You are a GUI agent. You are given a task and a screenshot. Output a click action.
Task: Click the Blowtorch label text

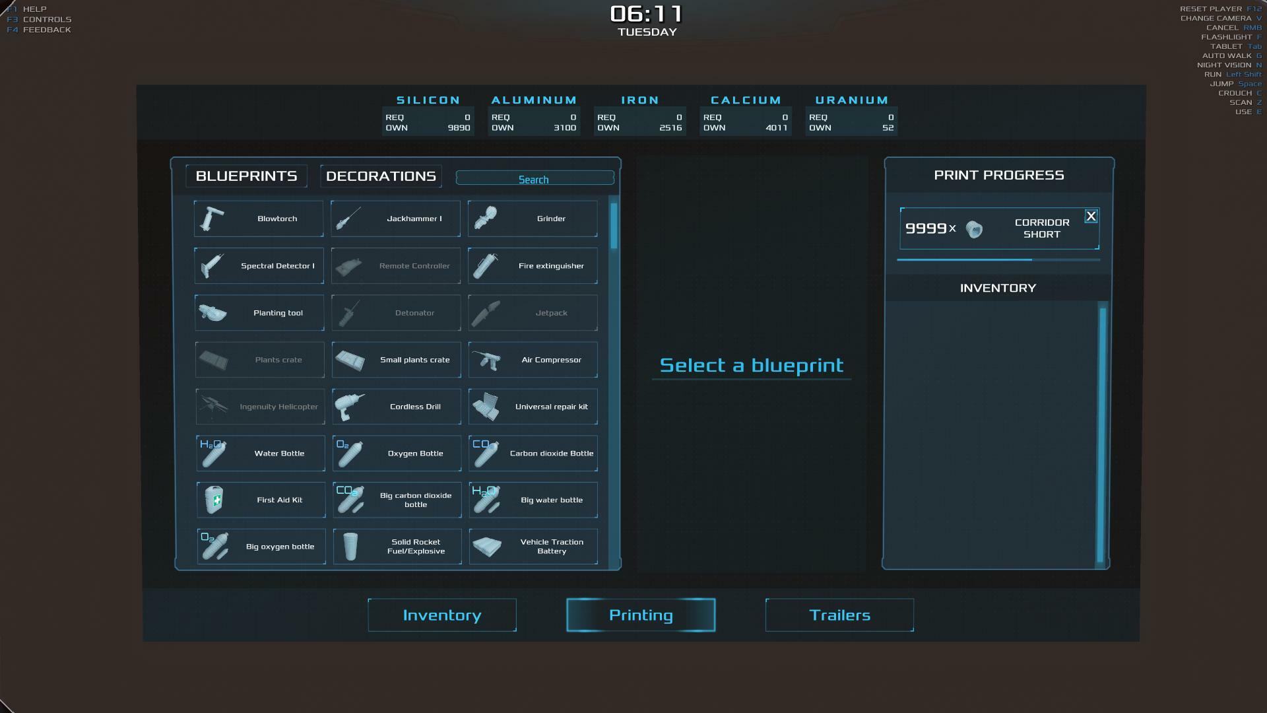277,219
